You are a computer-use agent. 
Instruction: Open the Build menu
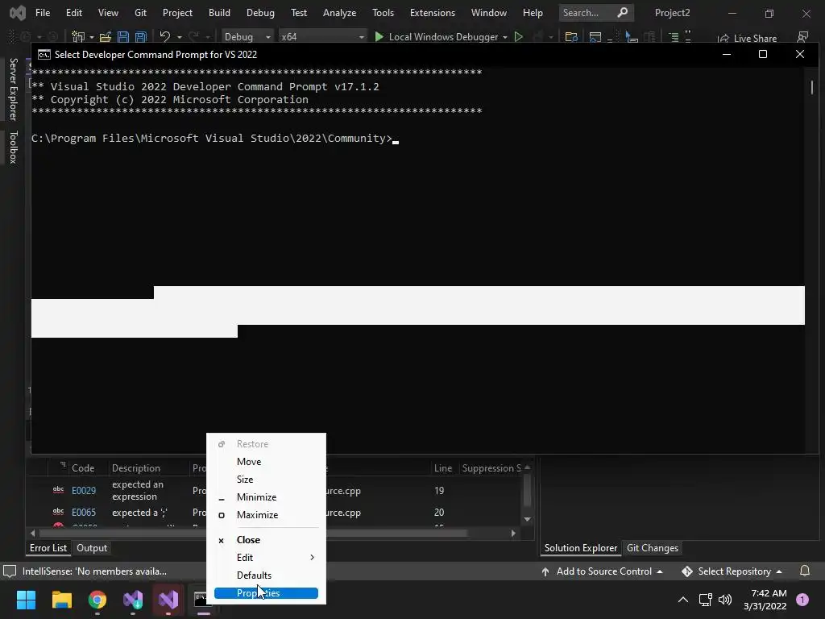click(x=219, y=13)
